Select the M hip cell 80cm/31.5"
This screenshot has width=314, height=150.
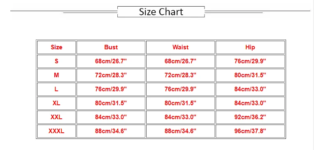(x=250, y=75)
